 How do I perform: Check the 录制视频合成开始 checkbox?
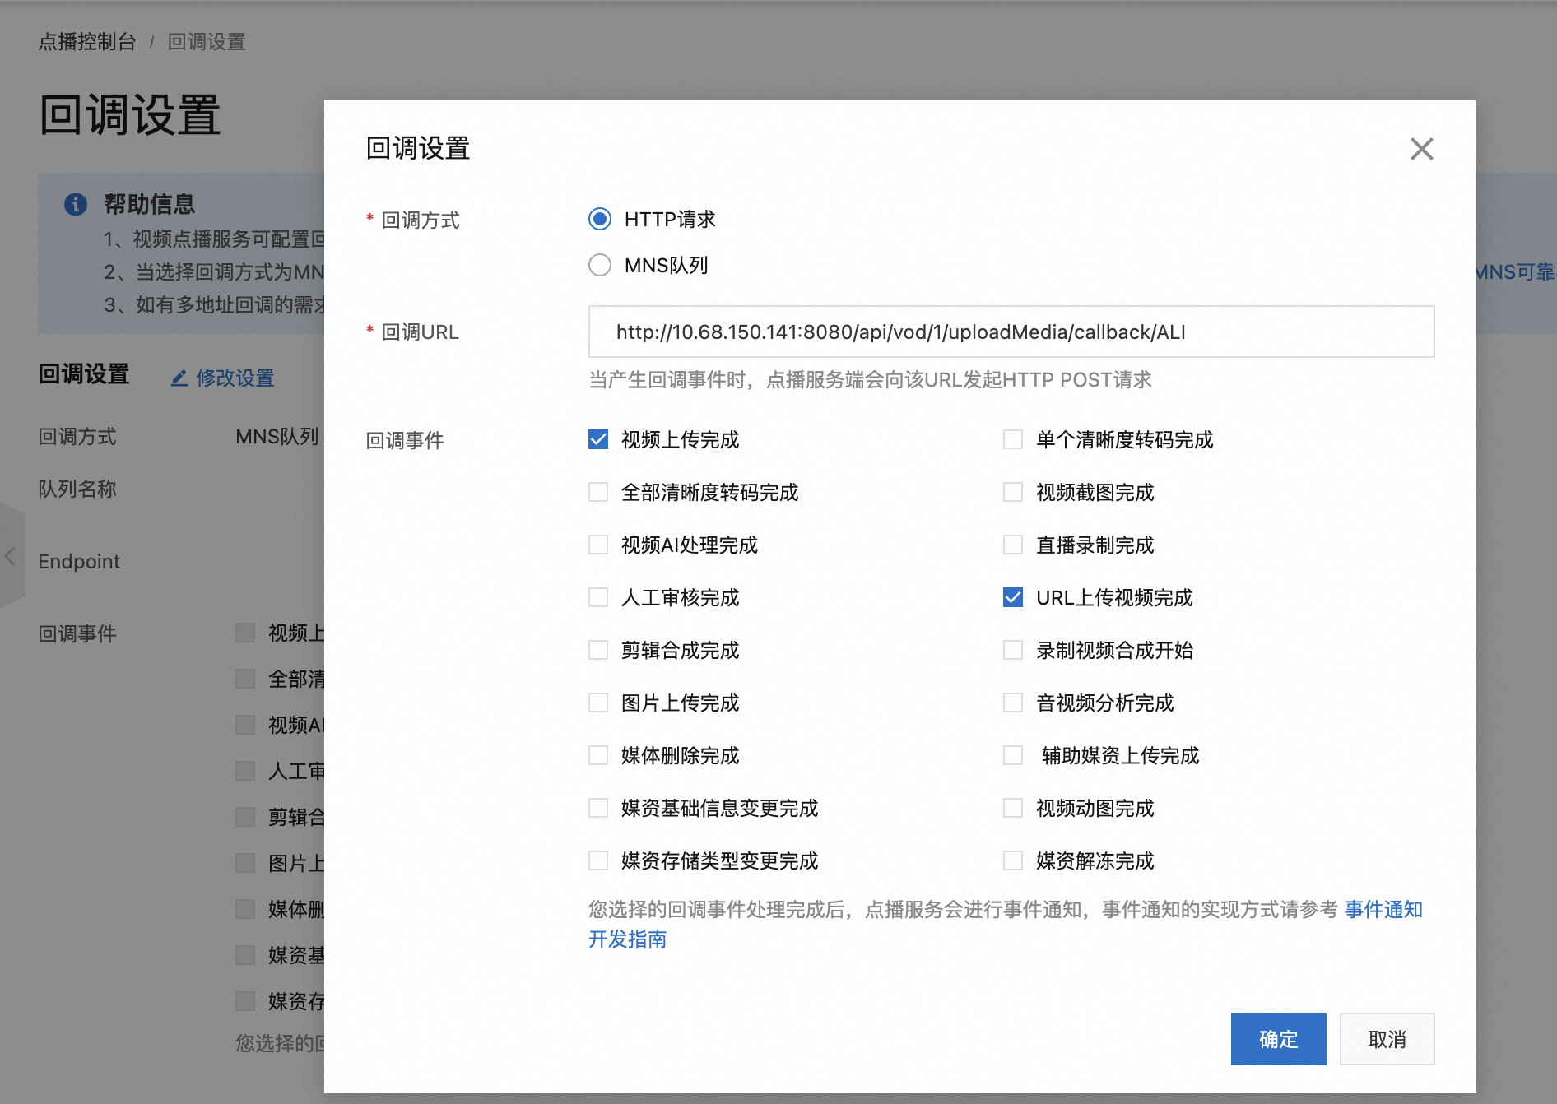click(1013, 650)
